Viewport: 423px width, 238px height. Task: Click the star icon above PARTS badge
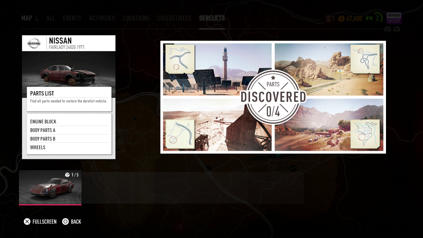click(273, 78)
